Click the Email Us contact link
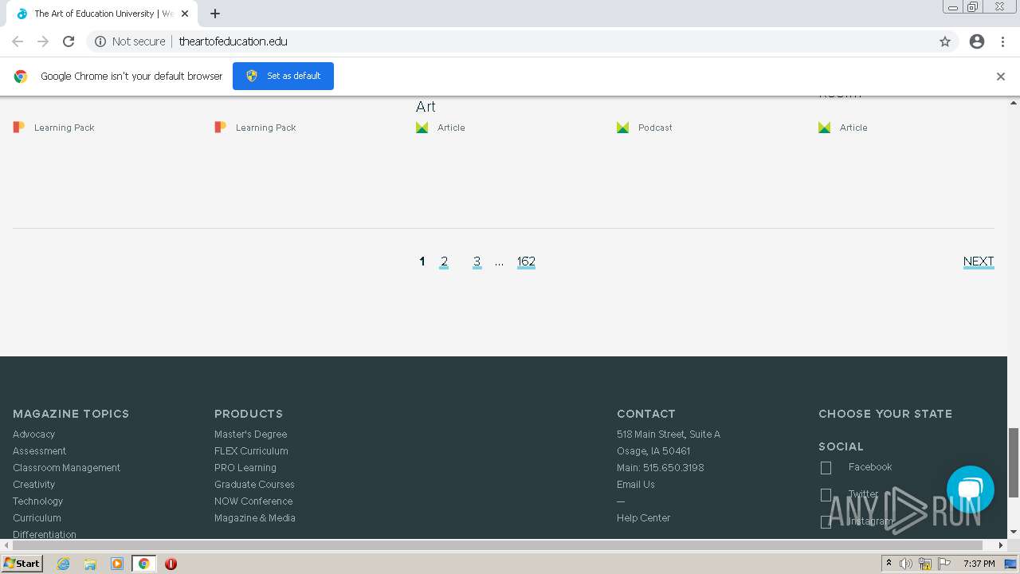This screenshot has width=1020, height=574. 636,485
